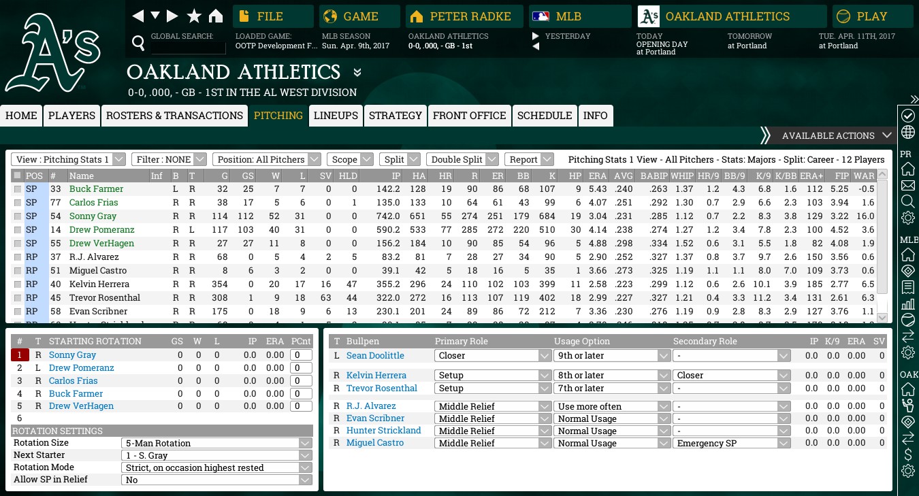Open Buck Farmer's name link in the stats table
The width and height of the screenshot is (919, 496).
pyautogui.click(x=96, y=189)
